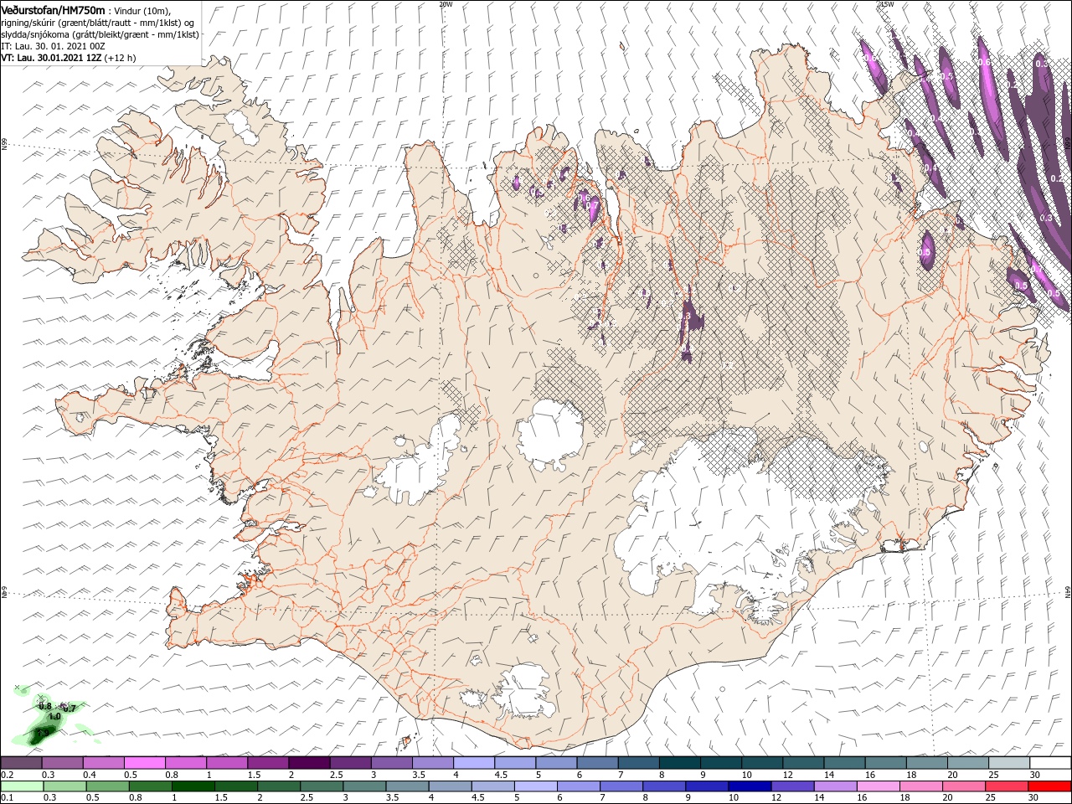Click the rain legend swatch for 2–2.5 mm
Screen dimensions: 1072x804
(x=278, y=786)
